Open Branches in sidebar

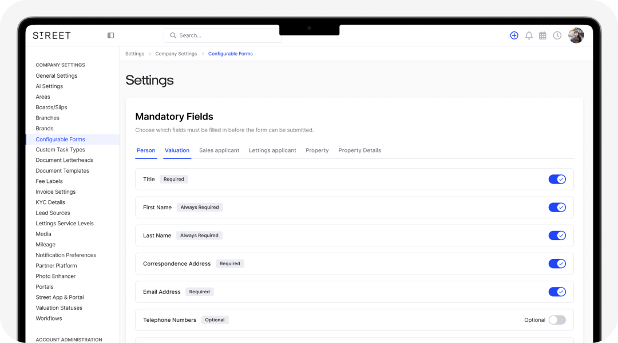coord(47,118)
